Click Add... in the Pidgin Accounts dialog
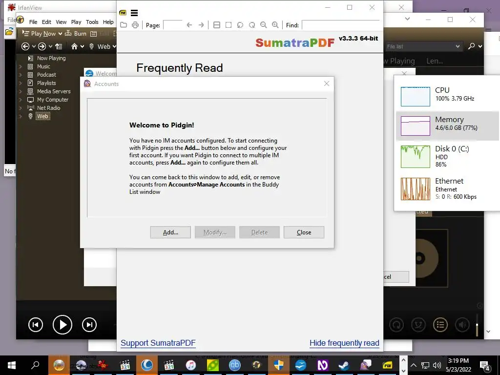This screenshot has height=375, width=500. (170, 232)
